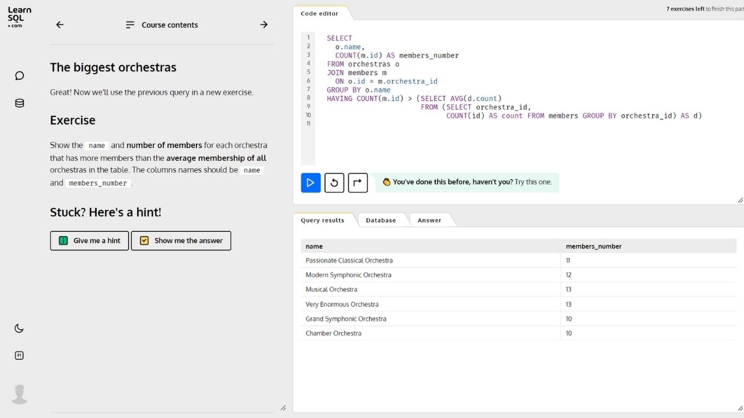This screenshot has height=418, width=744.
Task: Switch to the Database tab
Action: (381, 220)
